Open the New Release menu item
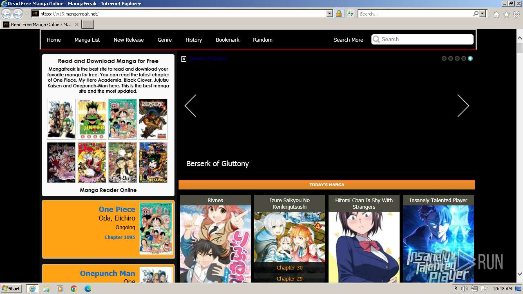 [129, 40]
